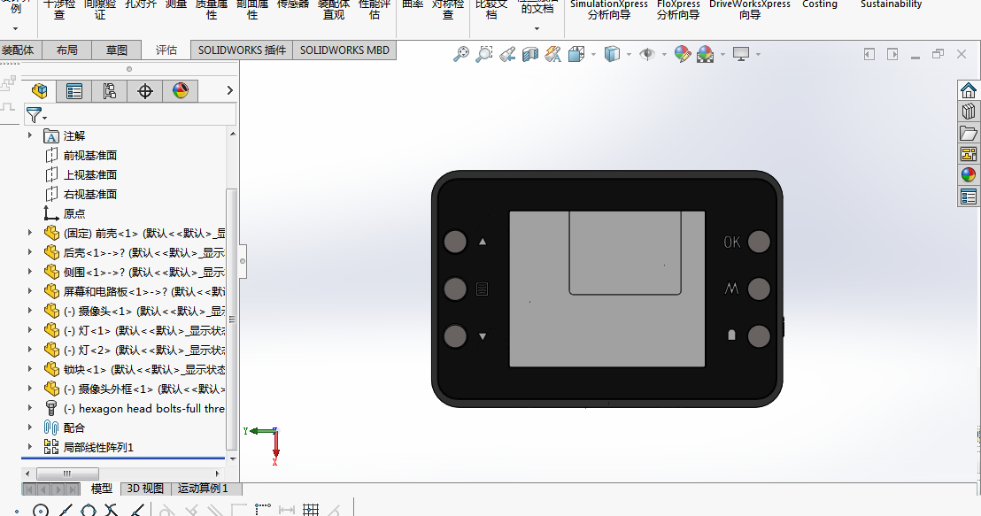The height and width of the screenshot is (516, 981).
Task: Select 摄像头<1> component
Action: [x=135, y=311]
